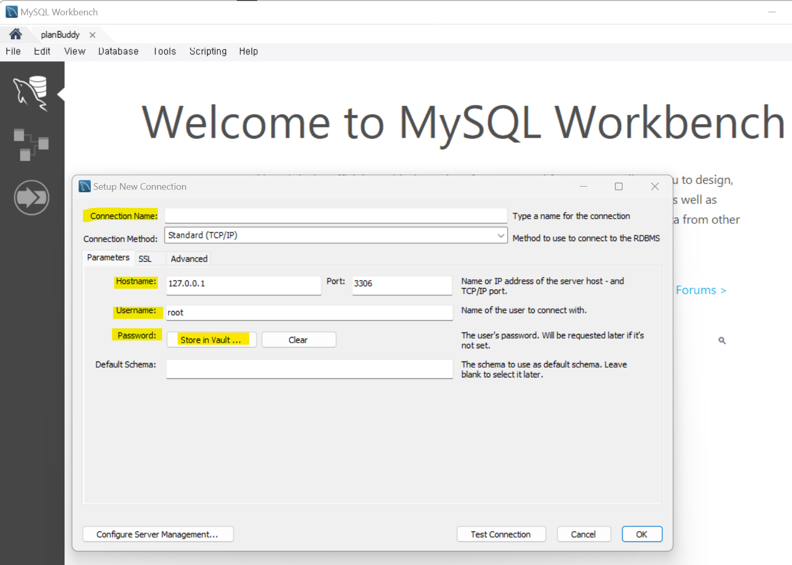792x565 pixels.
Task: Open Configure Server Management
Action: (x=158, y=534)
